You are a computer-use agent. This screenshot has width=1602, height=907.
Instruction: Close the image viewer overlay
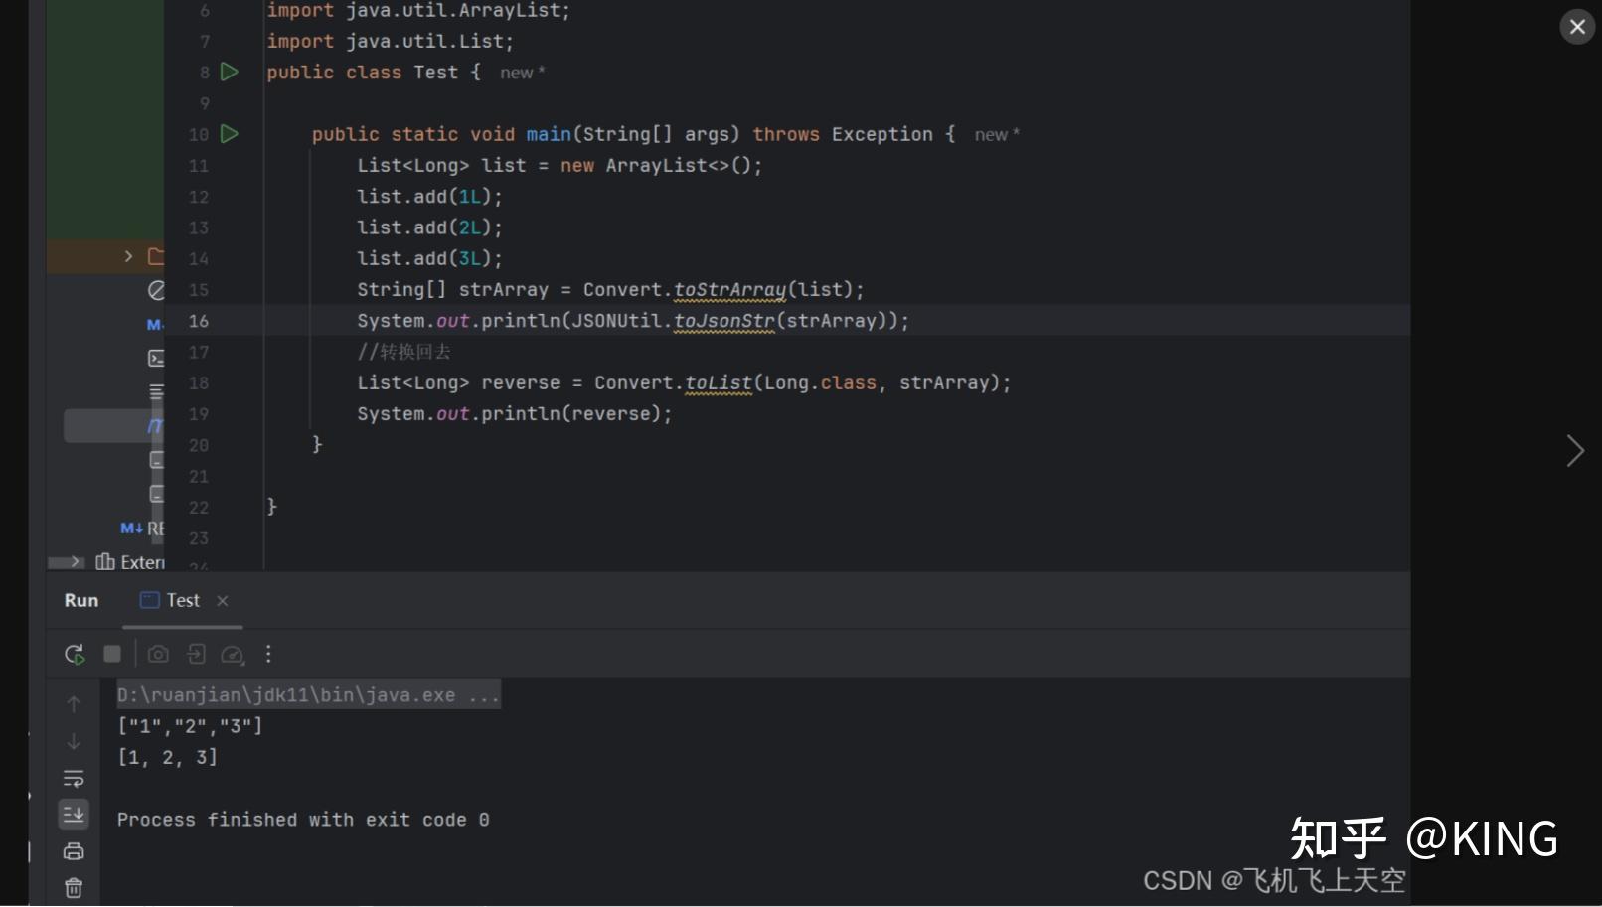point(1577,27)
